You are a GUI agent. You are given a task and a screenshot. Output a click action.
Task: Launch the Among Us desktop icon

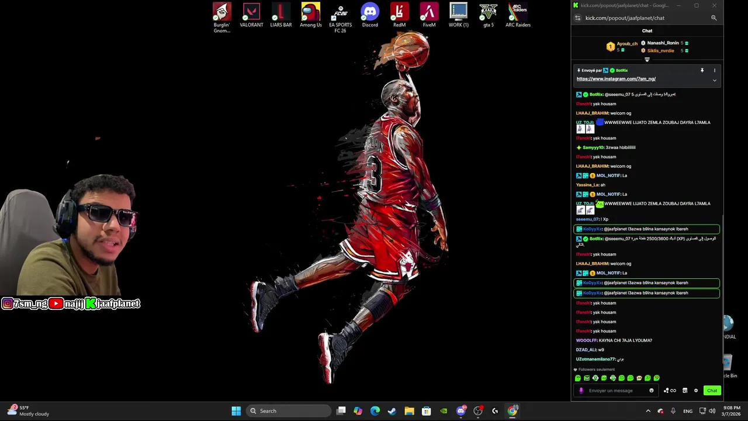coord(311,16)
